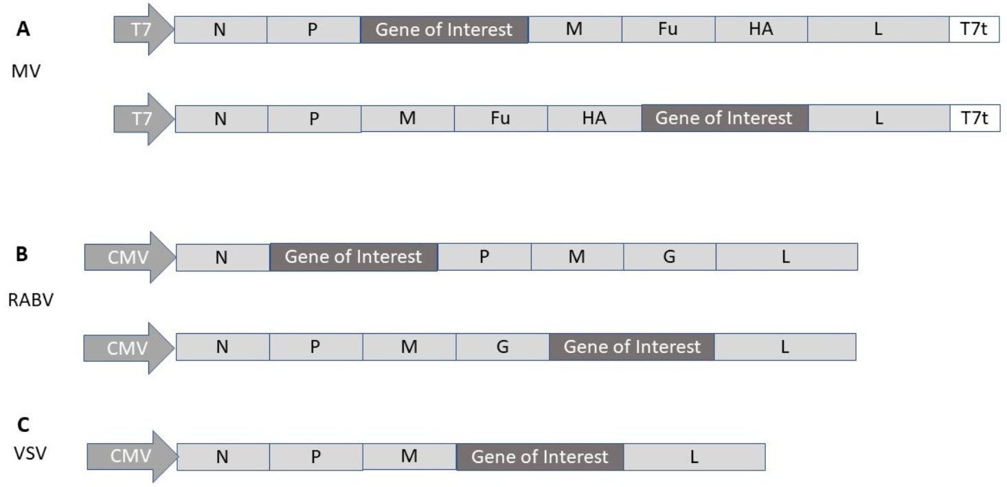The height and width of the screenshot is (487, 1007).
Task: Click the T7t box in the second MV row
Action: coord(973,118)
